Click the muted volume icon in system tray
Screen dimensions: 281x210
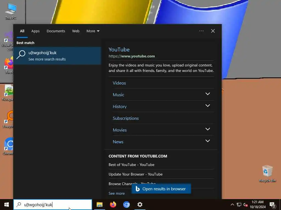(x=245, y=205)
